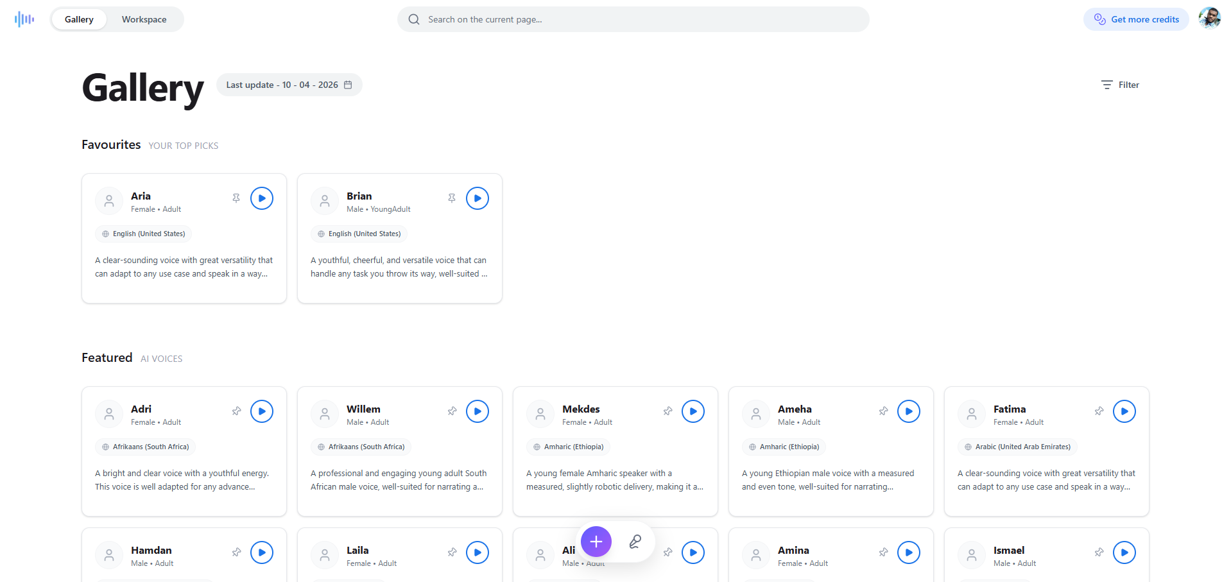Click Adri's Afrikaans (South Africa) tag
The height and width of the screenshot is (582, 1231).
click(146, 447)
